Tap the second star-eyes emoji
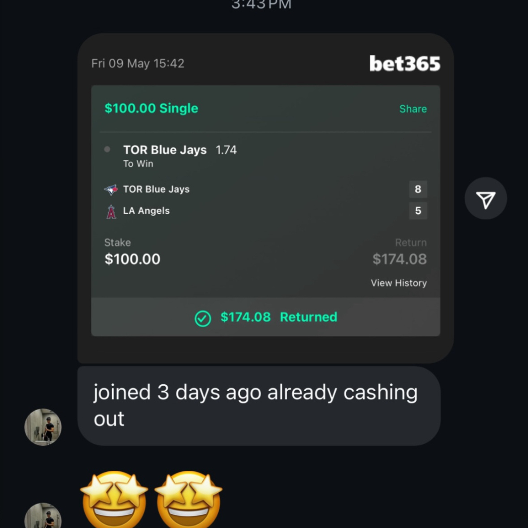528x528 pixels. point(189,499)
